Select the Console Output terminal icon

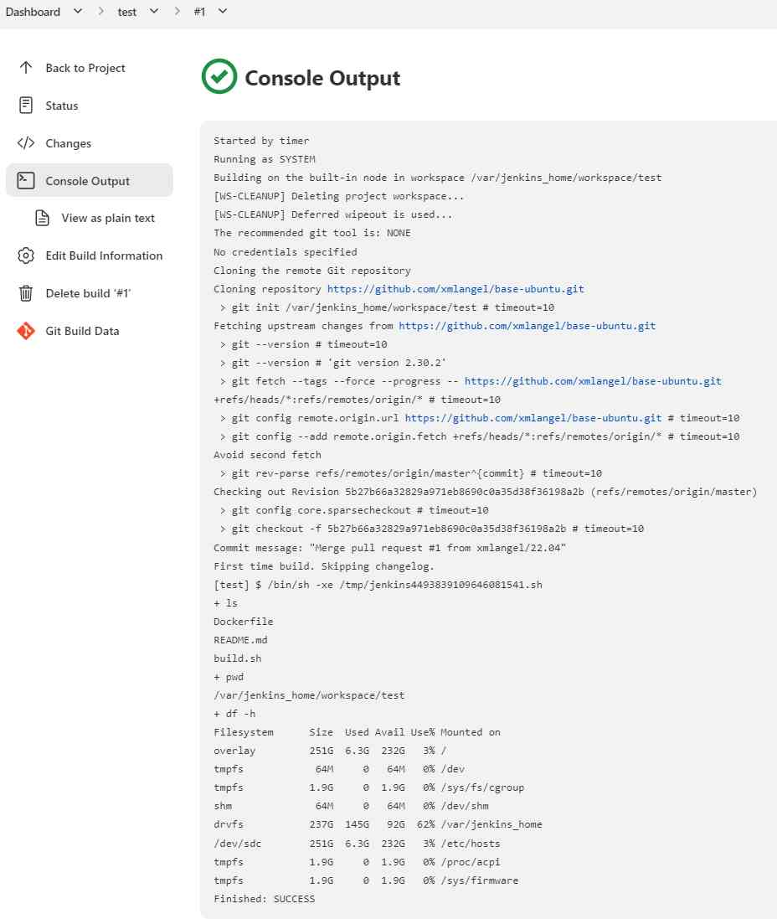(x=28, y=180)
